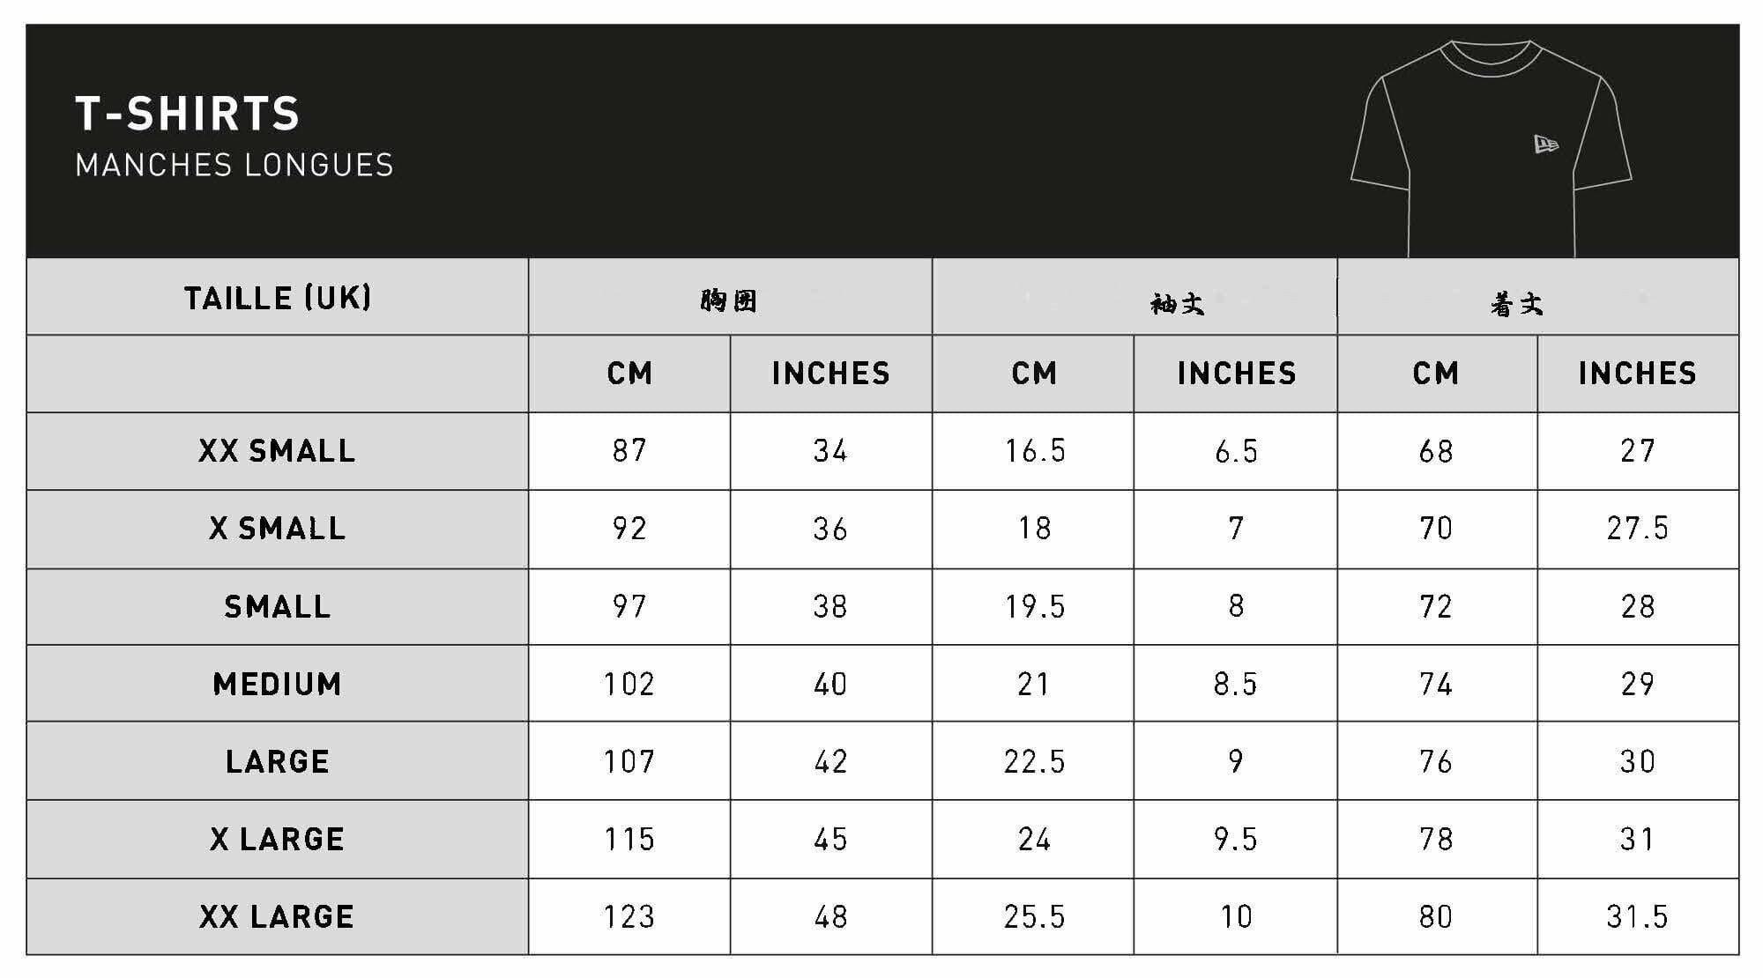Click the 16.5 cm cell for XX Small
Viewport: 1763px width, 978px height.
pyautogui.click(x=1035, y=451)
